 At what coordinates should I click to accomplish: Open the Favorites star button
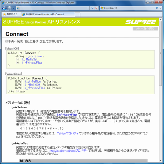(x=11, y=14)
